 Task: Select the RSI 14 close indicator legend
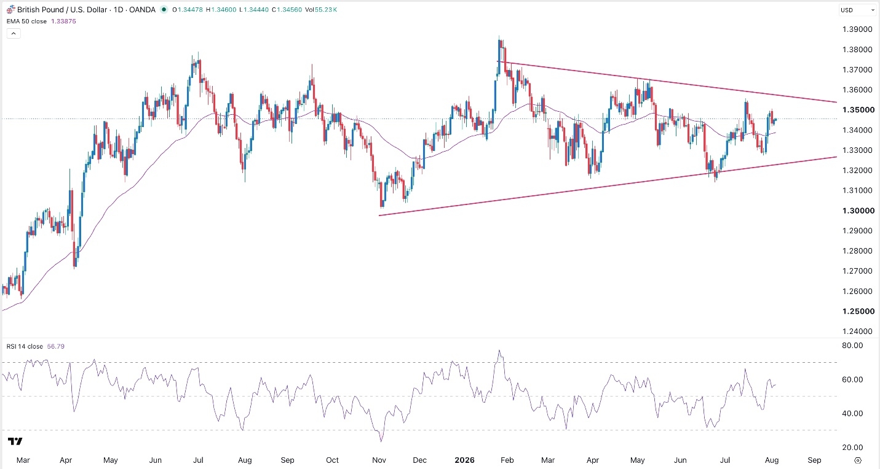[25, 346]
